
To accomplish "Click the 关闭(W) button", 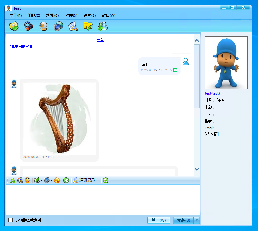I will 159,220.
